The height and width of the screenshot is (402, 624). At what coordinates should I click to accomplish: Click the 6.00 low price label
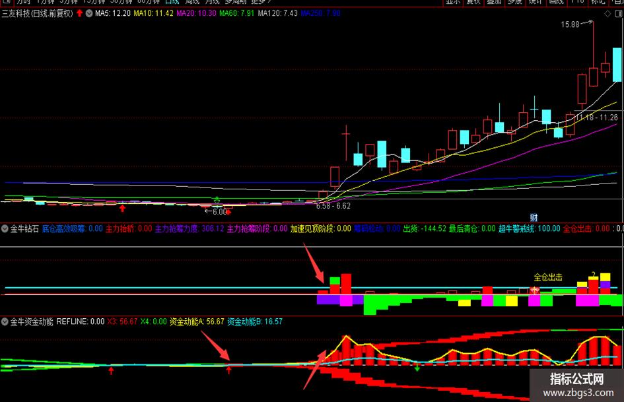(219, 212)
